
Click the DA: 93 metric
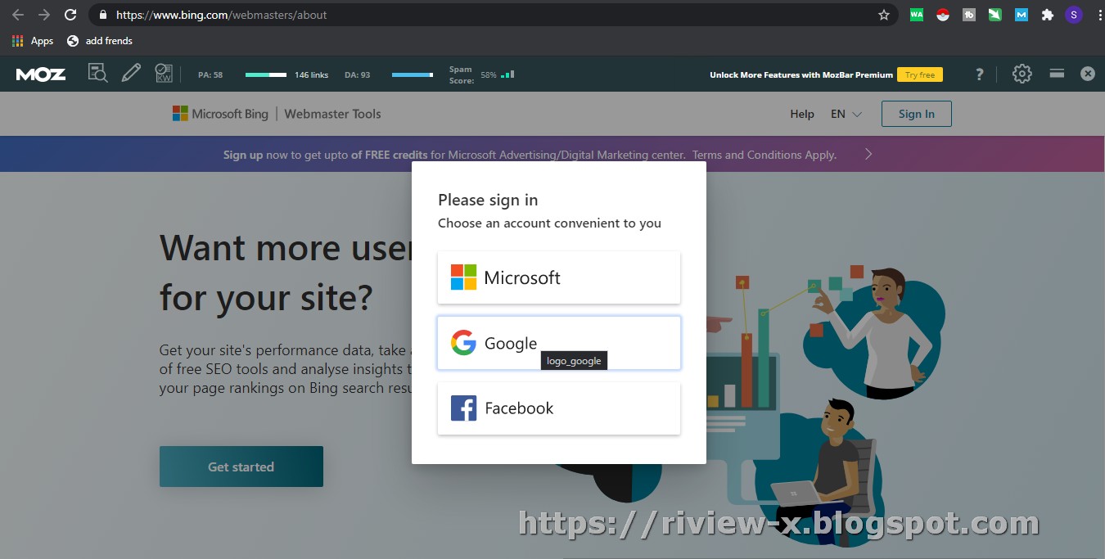(357, 74)
